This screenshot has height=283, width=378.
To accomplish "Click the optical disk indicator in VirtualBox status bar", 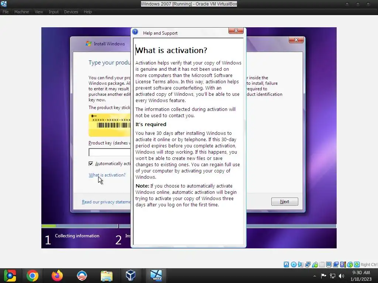I will [293, 265].
